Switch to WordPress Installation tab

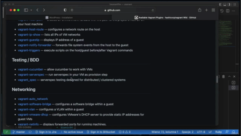coord(59,18)
